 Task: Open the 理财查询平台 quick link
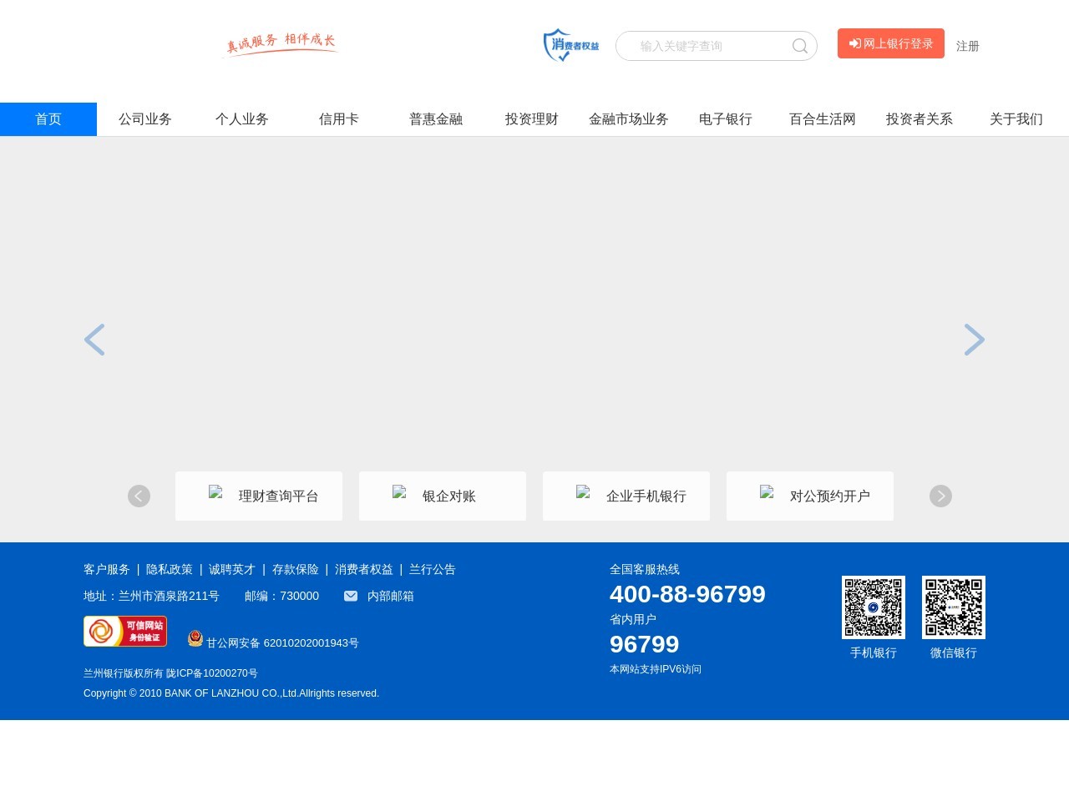click(x=259, y=496)
